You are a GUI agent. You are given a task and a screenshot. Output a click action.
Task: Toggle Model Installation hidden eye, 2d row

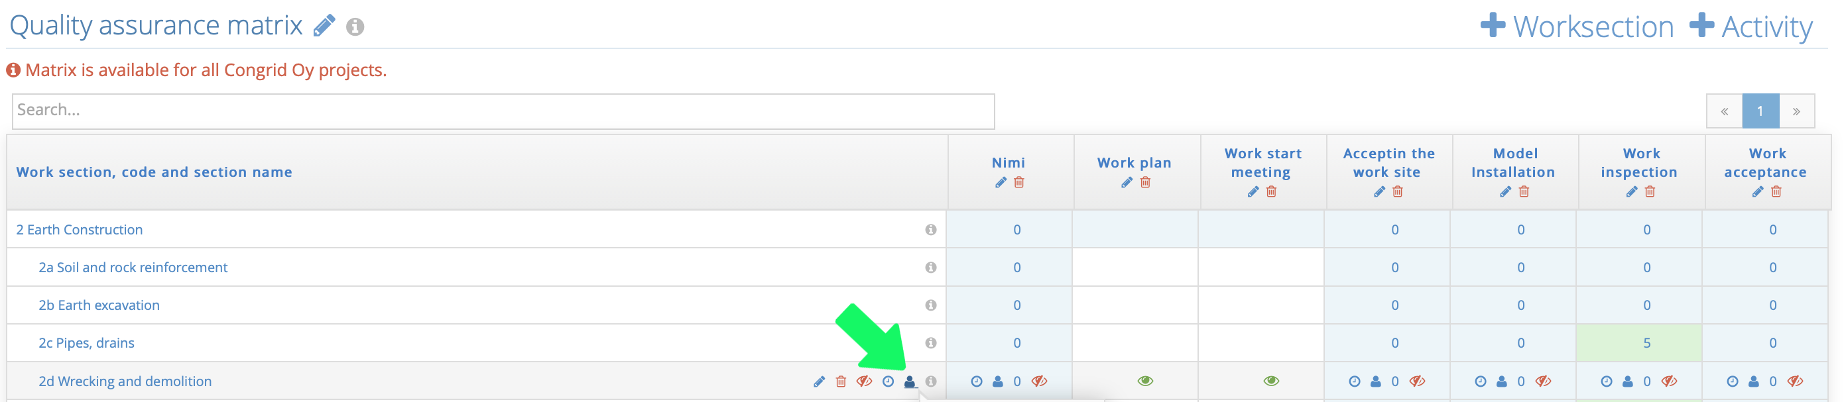1544,381
